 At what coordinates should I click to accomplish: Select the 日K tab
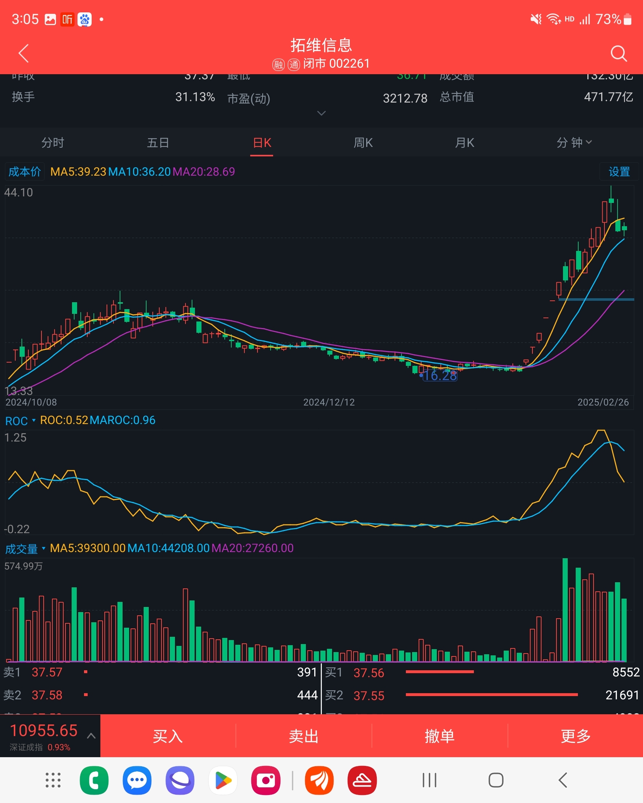click(x=262, y=143)
